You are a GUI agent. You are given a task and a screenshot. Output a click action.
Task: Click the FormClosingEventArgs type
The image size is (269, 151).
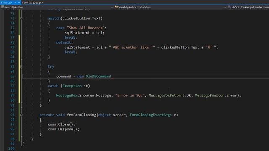pyautogui.click(x=150, y=115)
